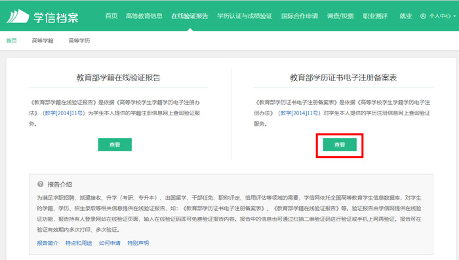Open the 特点和用途 link
459x260 pixels.
tap(79, 243)
